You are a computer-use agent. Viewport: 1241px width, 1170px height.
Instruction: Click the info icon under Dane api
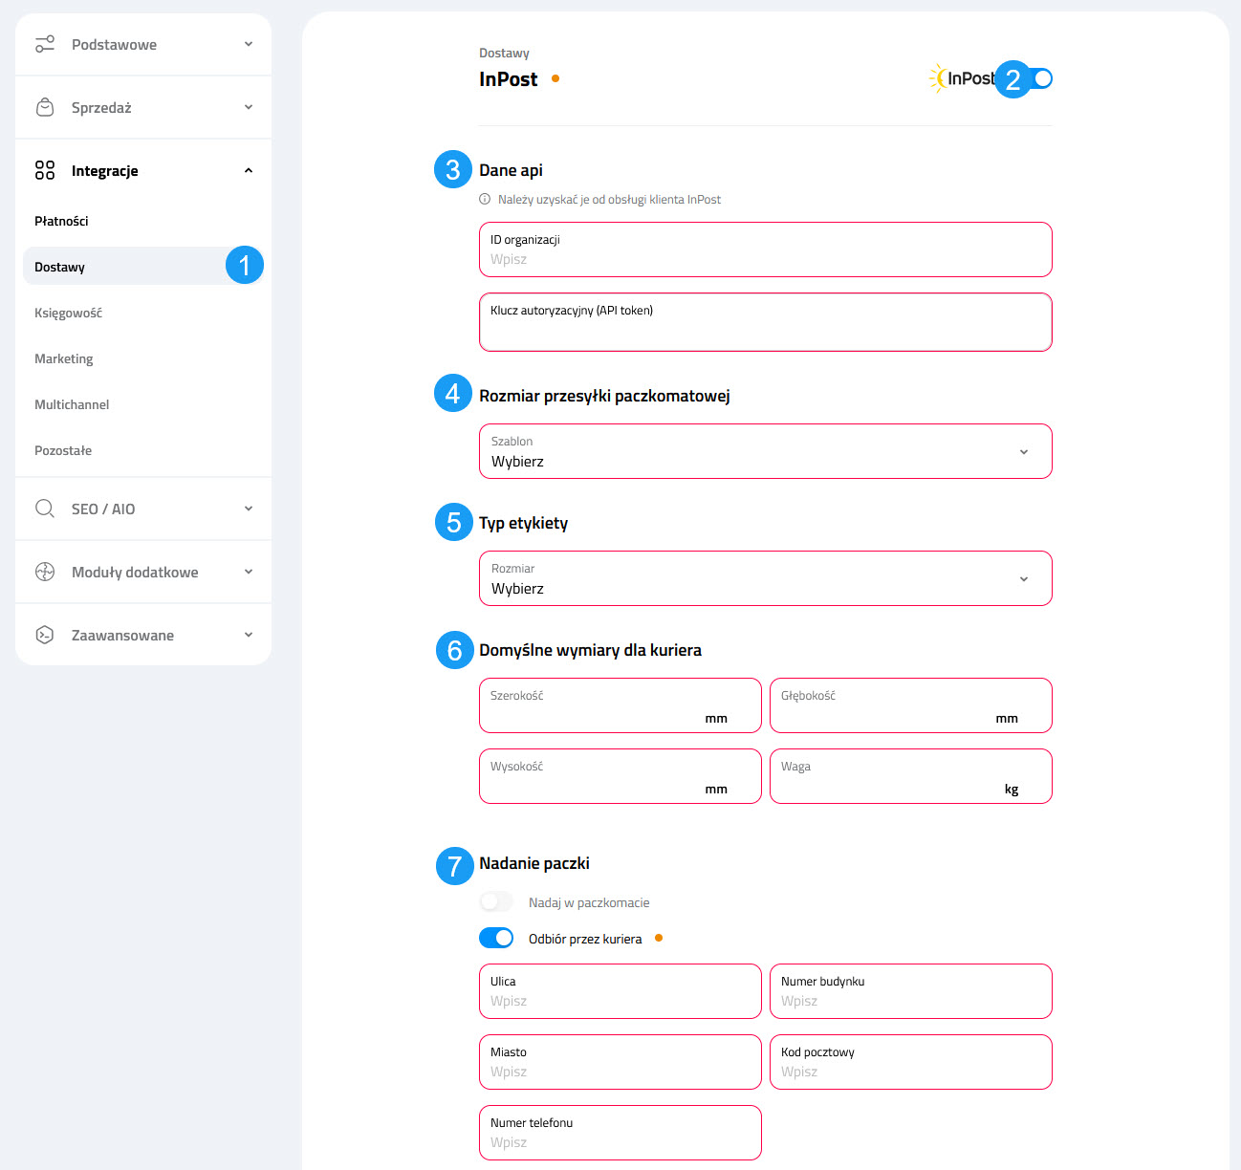(485, 200)
